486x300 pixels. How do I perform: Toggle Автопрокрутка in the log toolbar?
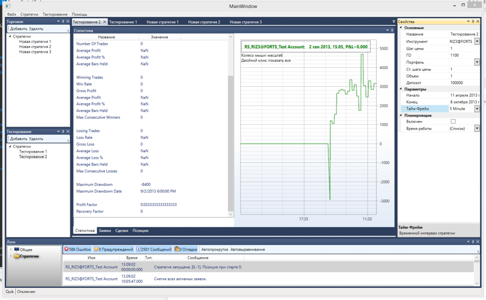[214, 248]
